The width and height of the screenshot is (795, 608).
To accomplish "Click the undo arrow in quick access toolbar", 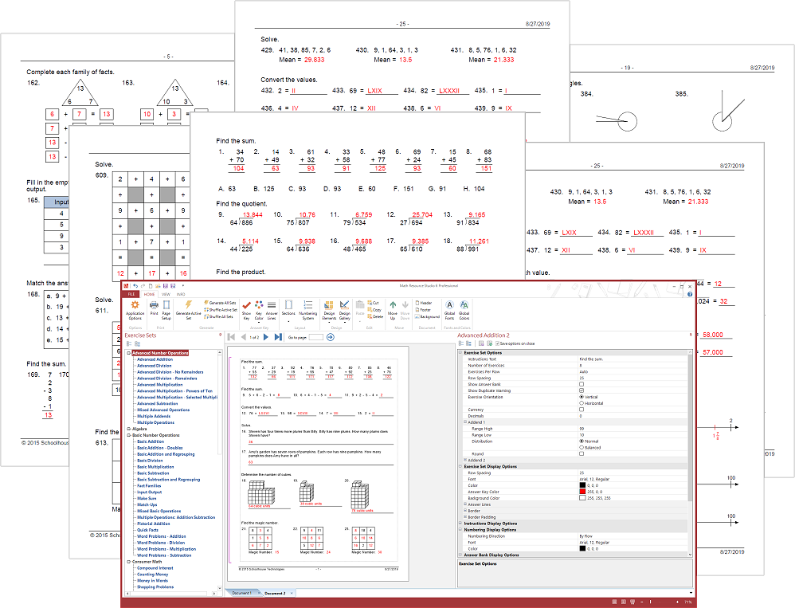I will 135,285.
